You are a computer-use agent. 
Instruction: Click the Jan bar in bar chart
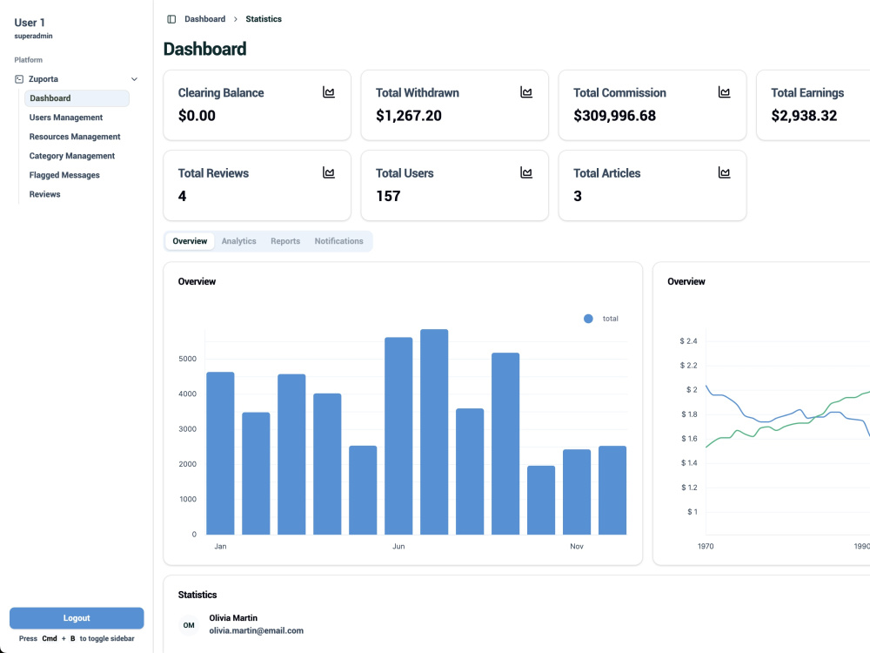coord(220,453)
